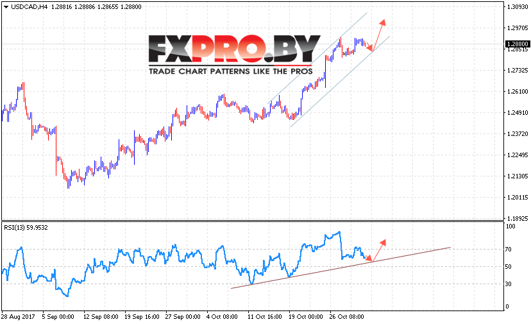Click price axis value 1.18925
The height and width of the screenshot is (324, 531).
tap(518, 219)
